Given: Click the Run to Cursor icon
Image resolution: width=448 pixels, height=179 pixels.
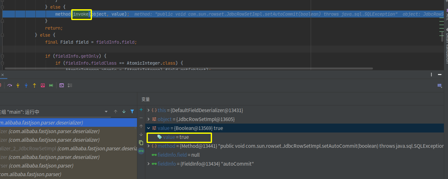Looking at the screenshot, I should click(51, 85).
